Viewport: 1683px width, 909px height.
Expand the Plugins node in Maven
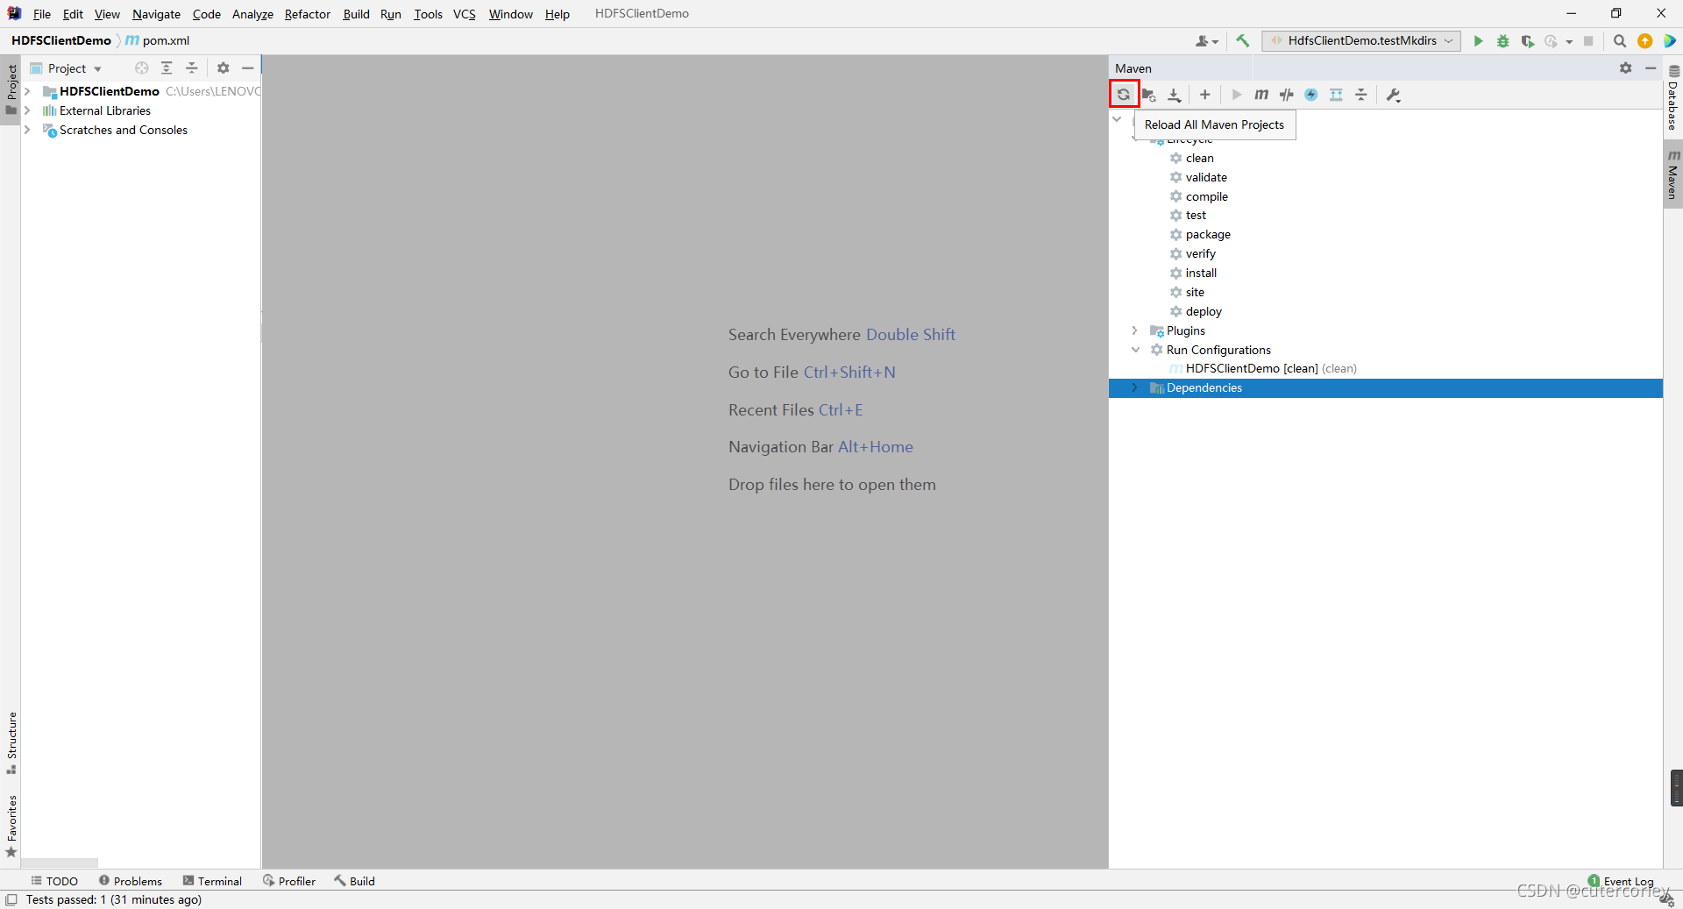pyautogui.click(x=1135, y=330)
